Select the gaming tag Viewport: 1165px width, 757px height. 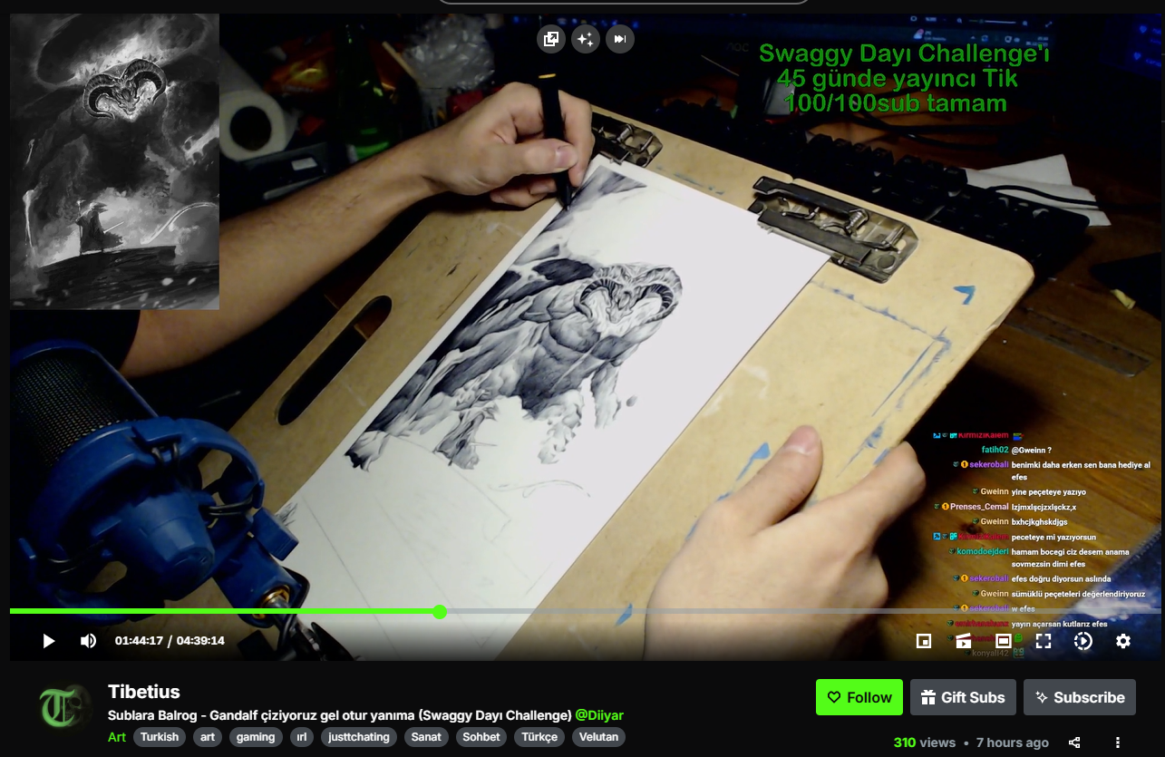pos(256,737)
